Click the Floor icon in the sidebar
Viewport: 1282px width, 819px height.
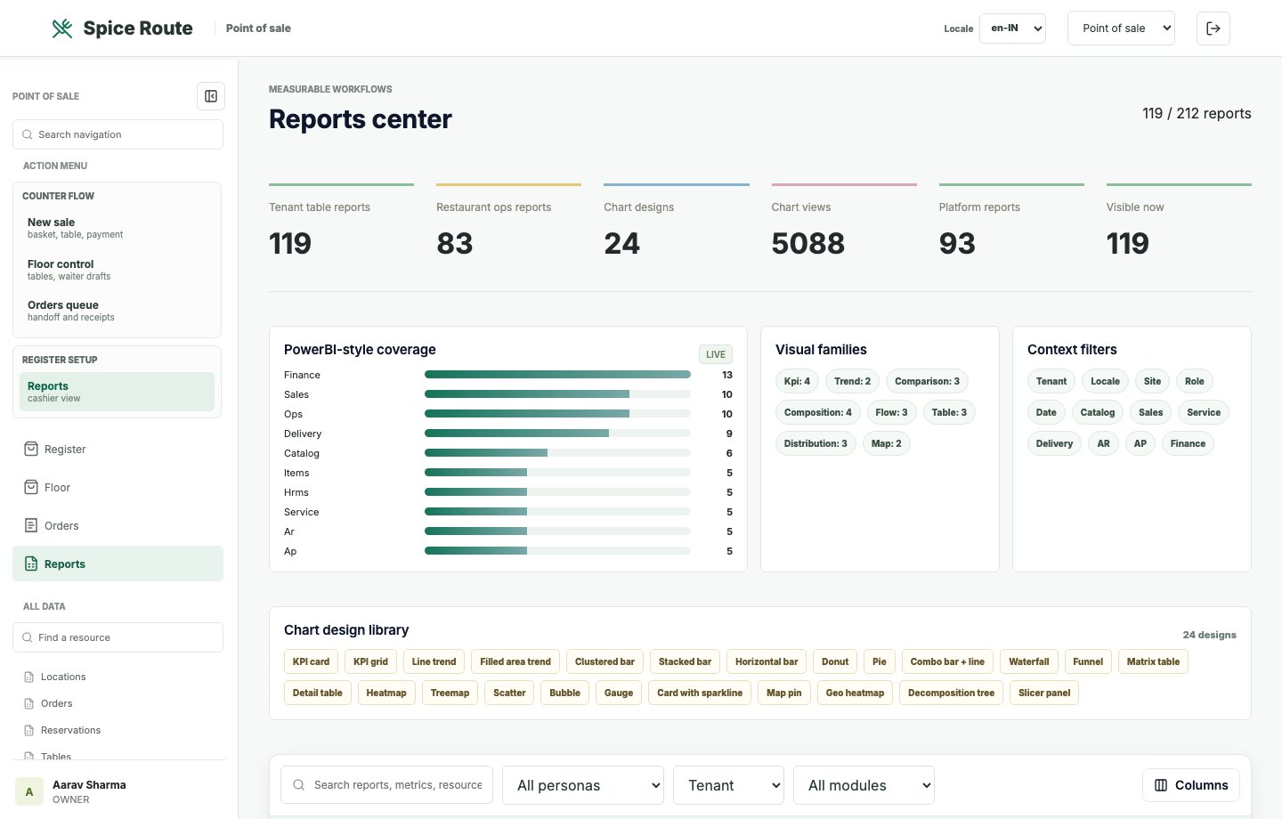click(x=31, y=487)
